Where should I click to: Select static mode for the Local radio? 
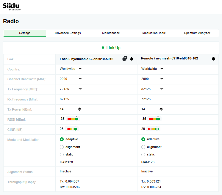click(x=62, y=155)
